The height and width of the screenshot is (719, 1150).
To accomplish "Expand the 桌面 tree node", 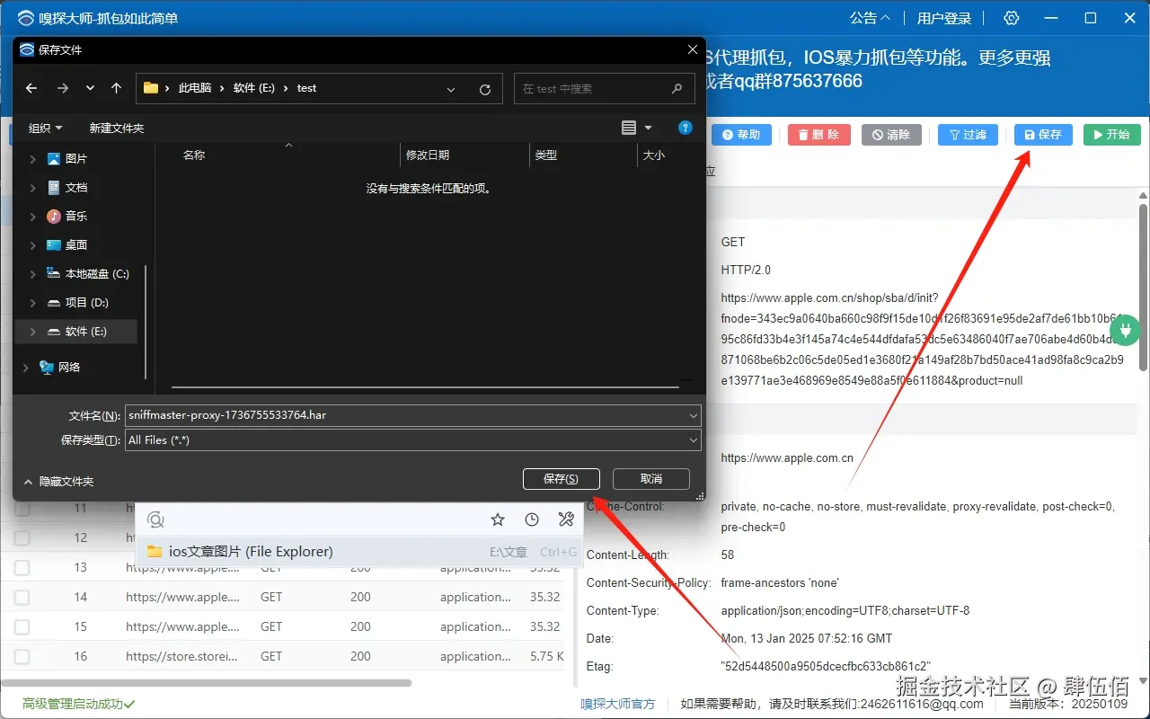I will pos(33,245).
